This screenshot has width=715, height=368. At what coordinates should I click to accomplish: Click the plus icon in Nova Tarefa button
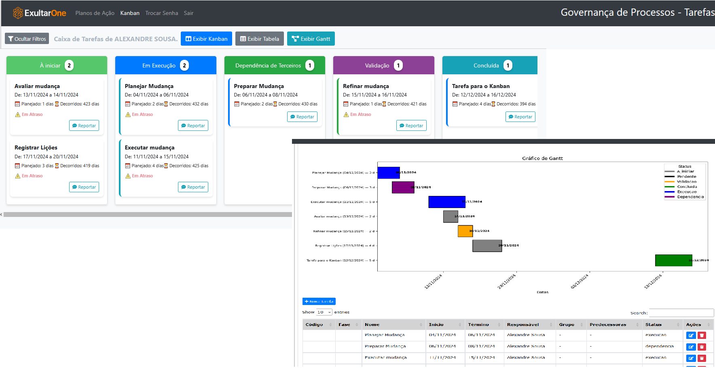point(306,301)
